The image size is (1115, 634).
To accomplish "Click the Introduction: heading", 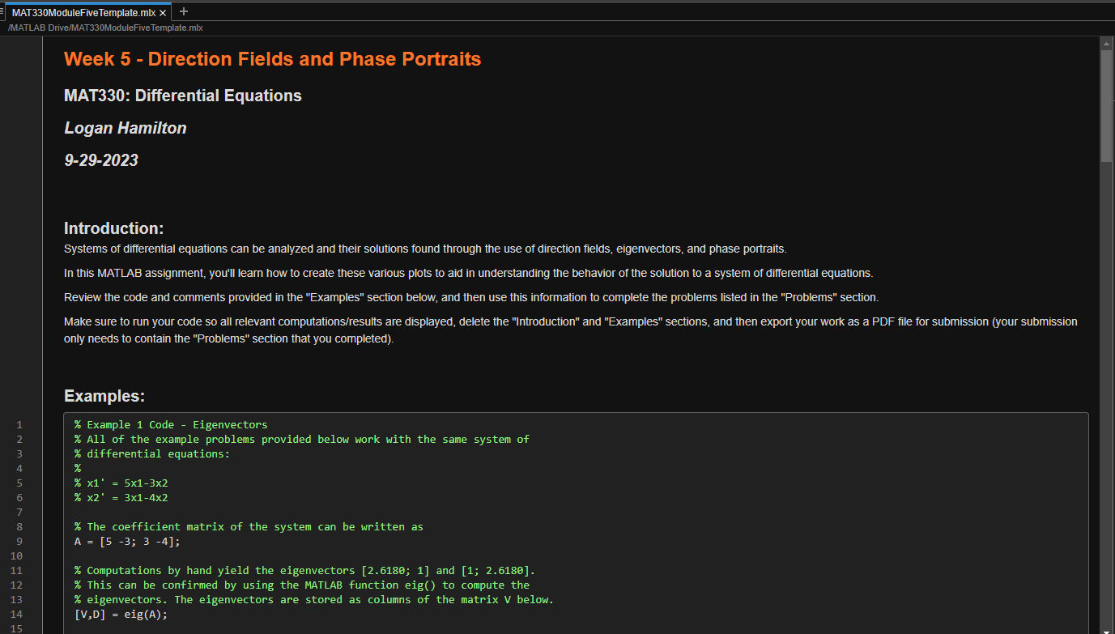I will click(x=114, y=228).
